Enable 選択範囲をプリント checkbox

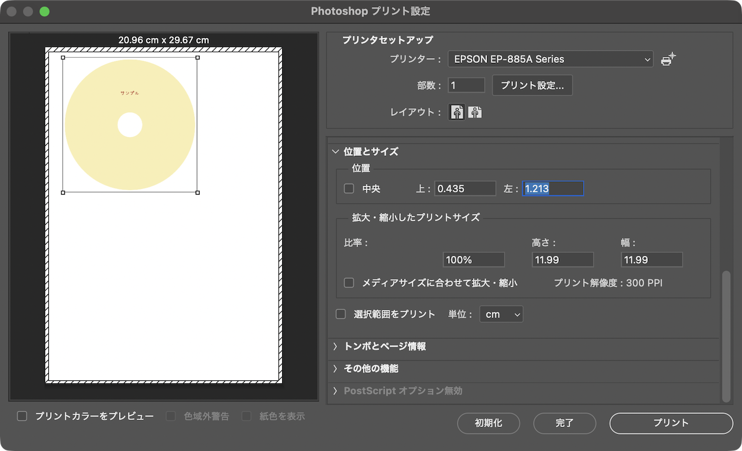click(341, 314)
